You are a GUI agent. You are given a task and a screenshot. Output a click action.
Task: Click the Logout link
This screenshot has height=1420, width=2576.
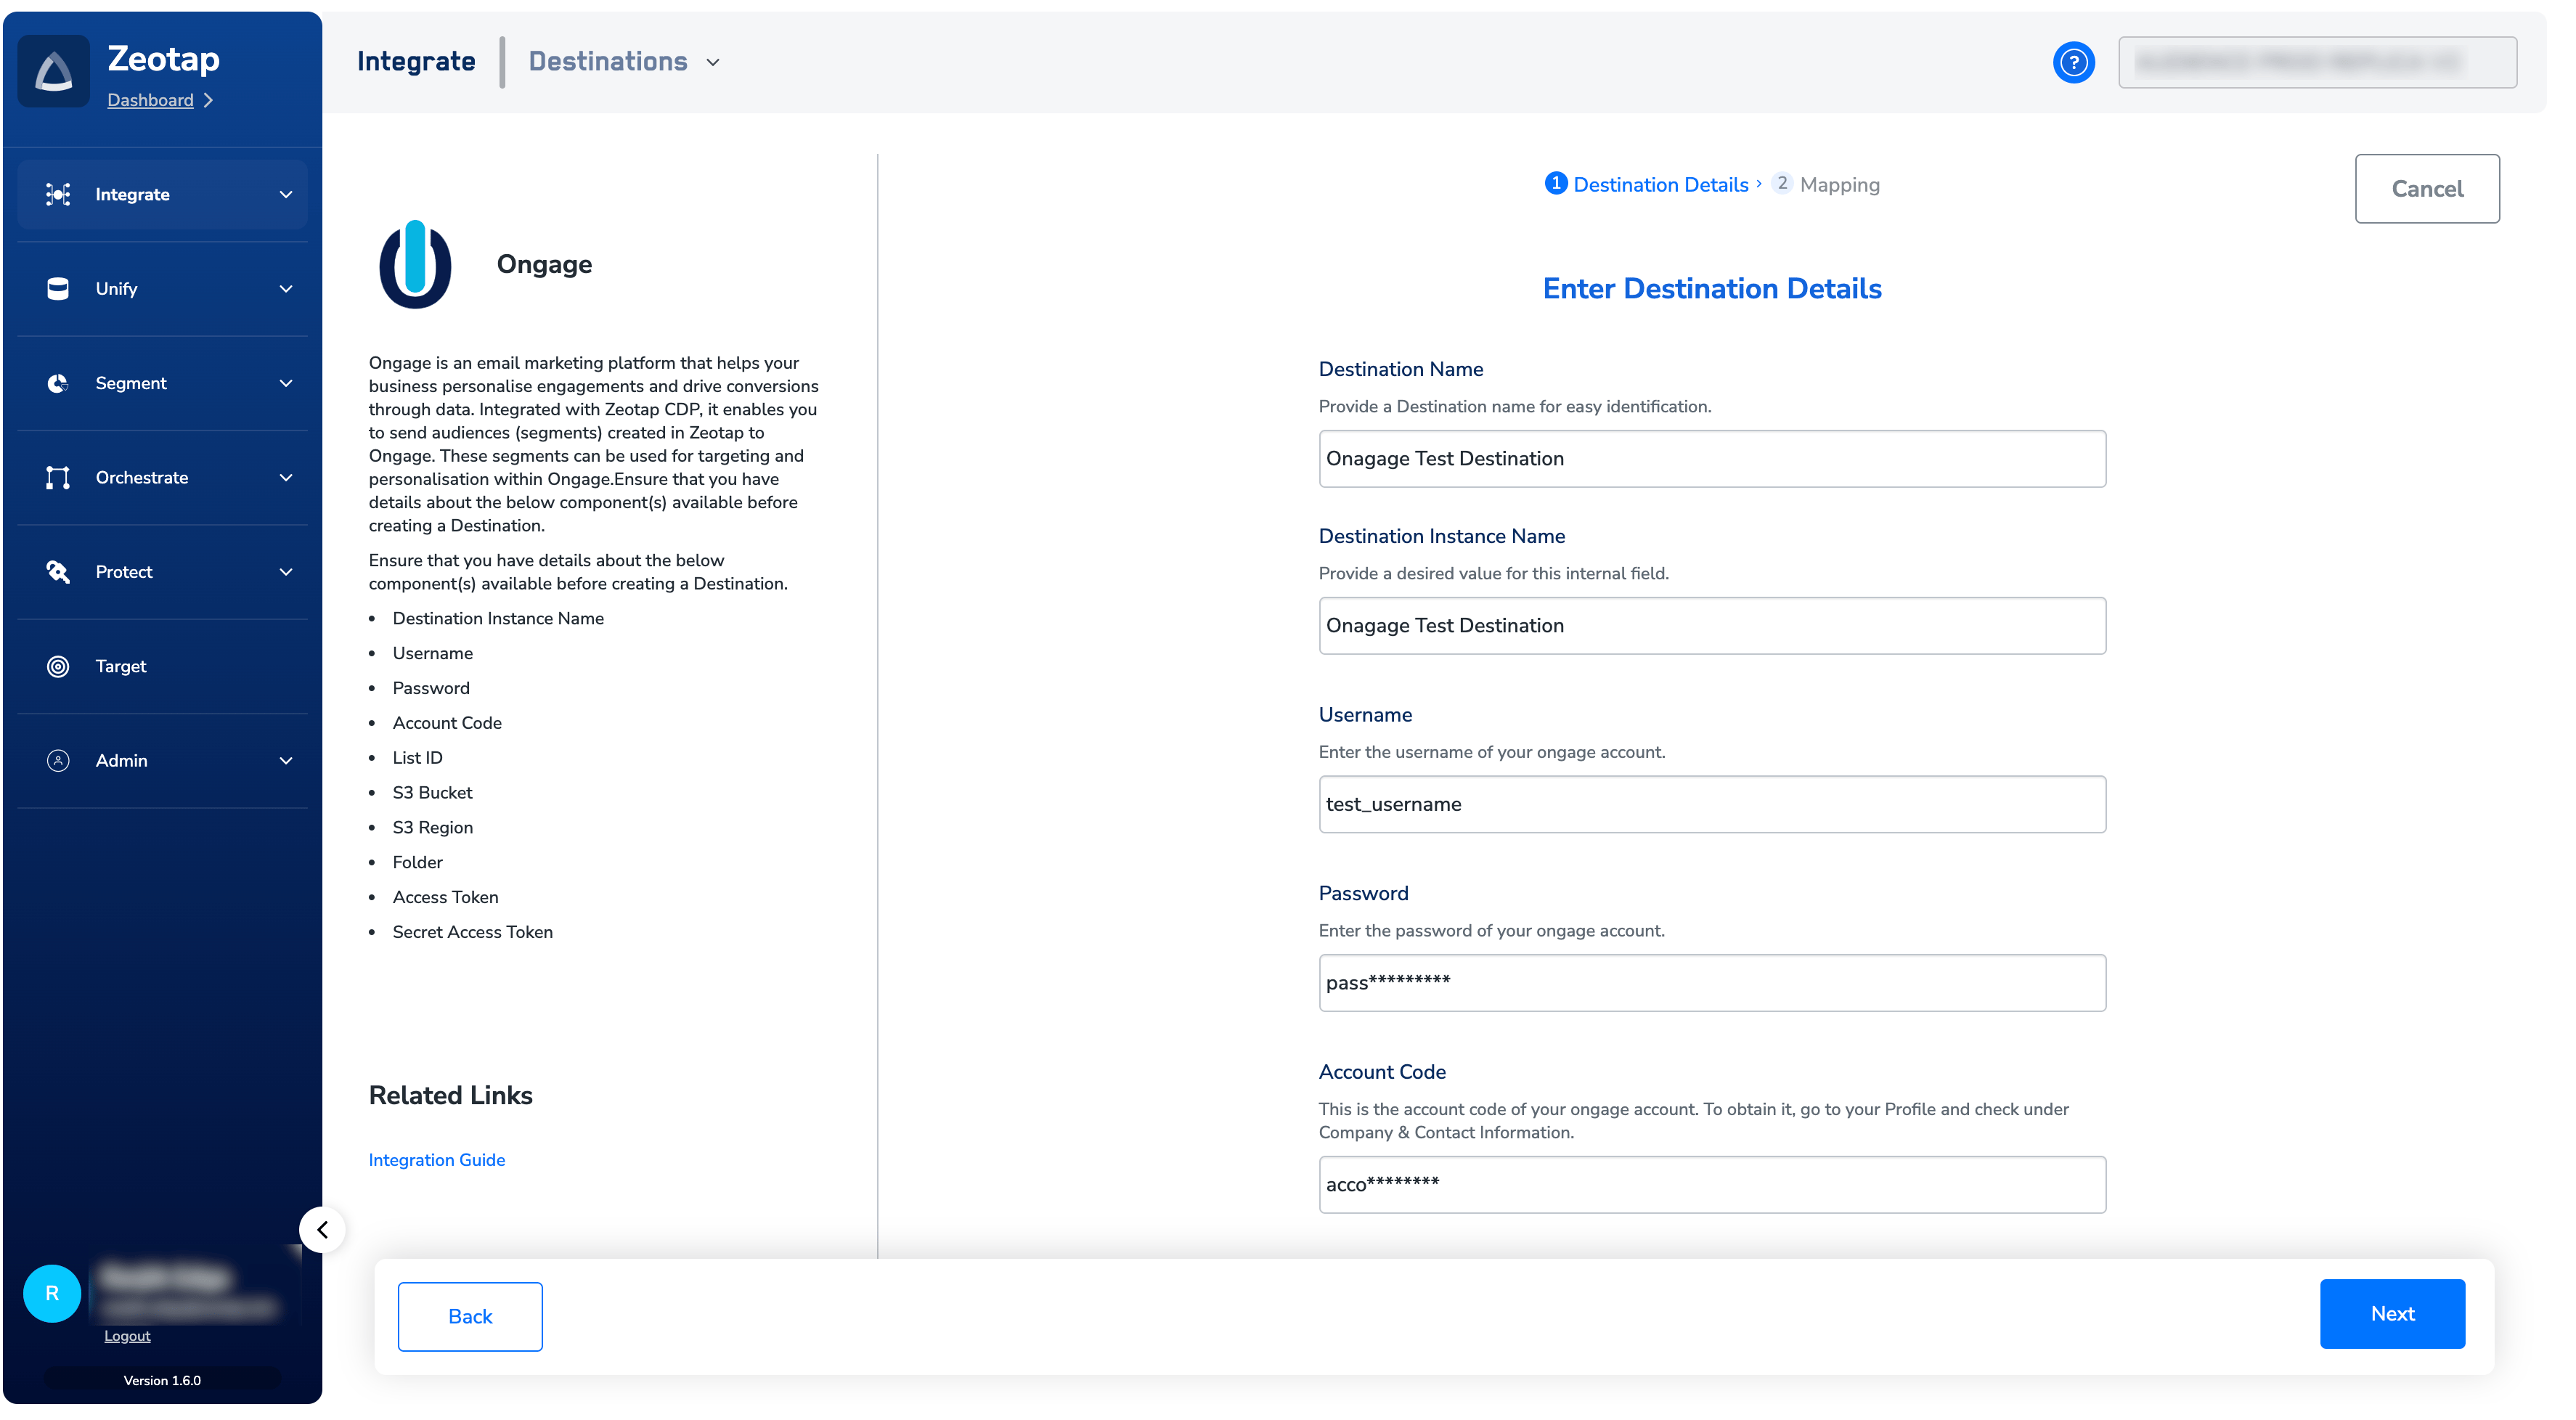[127, 1336]
